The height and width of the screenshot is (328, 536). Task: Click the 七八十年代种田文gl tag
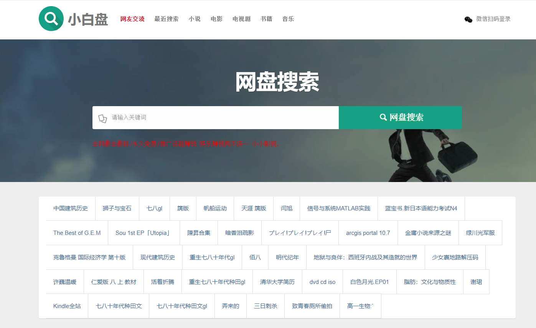[182, 306]
